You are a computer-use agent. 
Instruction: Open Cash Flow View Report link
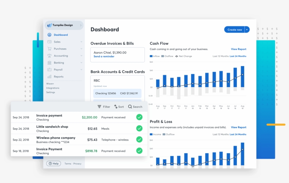tap(239, 49)
